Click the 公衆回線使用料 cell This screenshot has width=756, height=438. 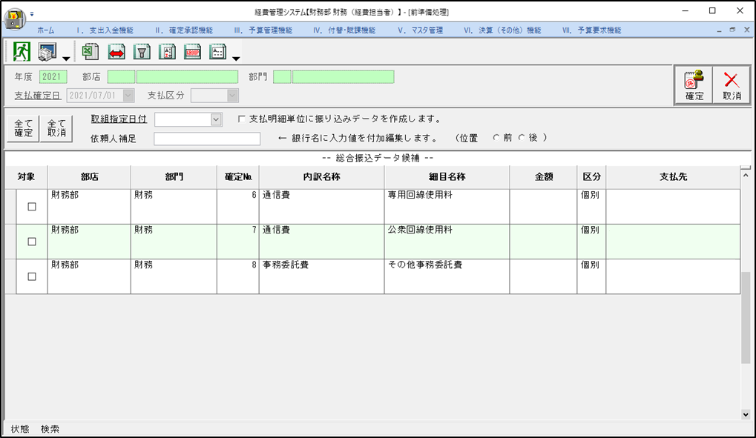[x=447, y=242]
